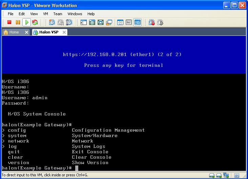The image size is (248, 179).
Task: Click the Unity mode windows icon
Action: coord(109,22)
